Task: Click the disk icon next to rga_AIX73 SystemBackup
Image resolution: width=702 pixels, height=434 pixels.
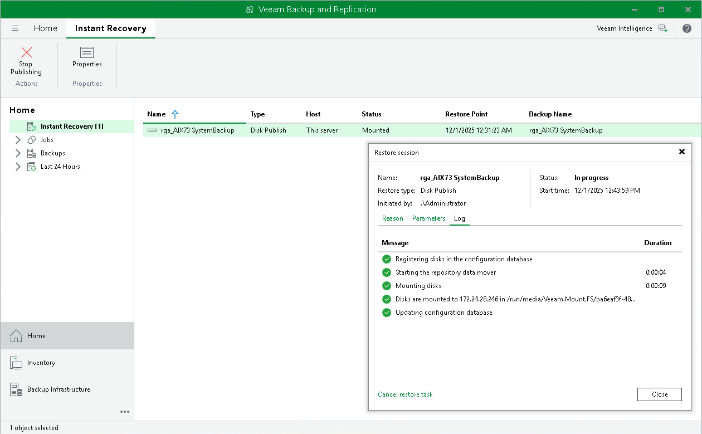Action: coord(151,130)
